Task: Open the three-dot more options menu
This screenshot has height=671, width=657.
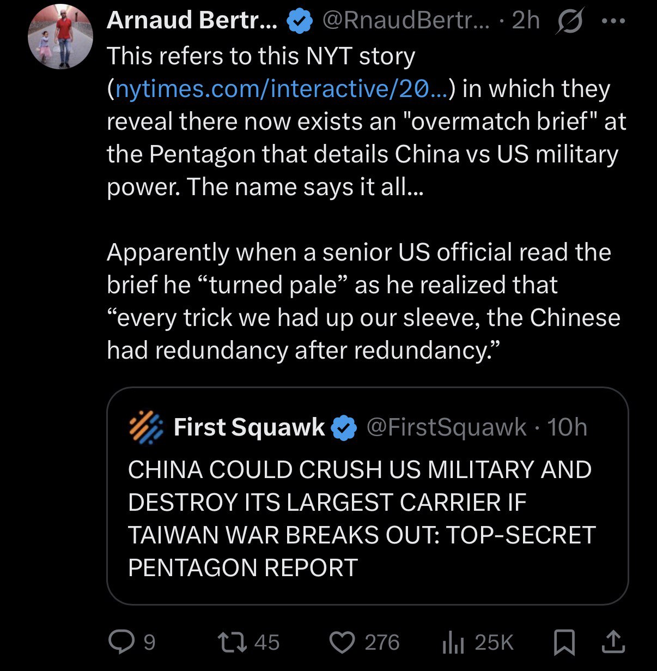Action: [614, 22]
